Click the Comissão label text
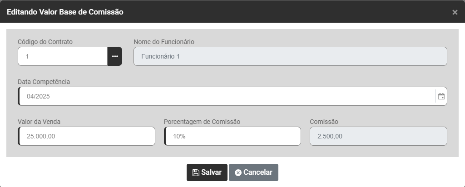The image size is (465, 187). (324, 122)
